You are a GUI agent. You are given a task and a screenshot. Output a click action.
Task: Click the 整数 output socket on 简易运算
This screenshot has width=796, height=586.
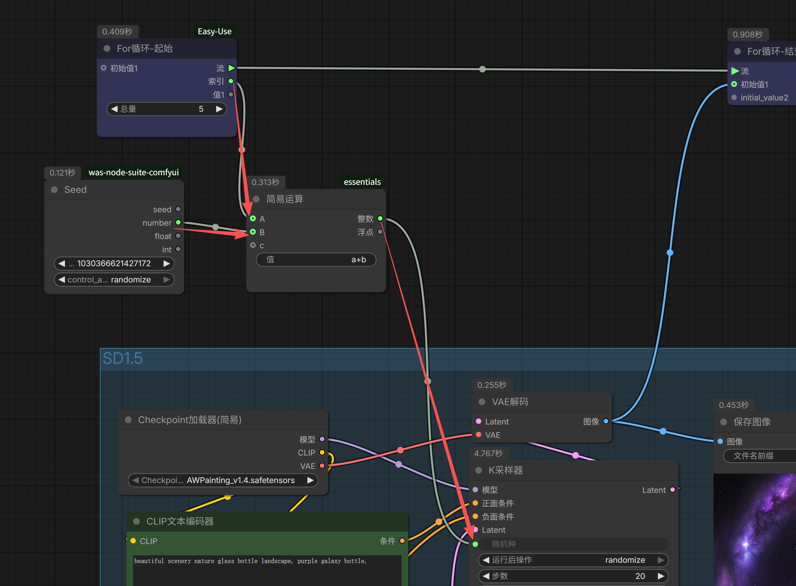pyautogui.click(x=380, y=219)
